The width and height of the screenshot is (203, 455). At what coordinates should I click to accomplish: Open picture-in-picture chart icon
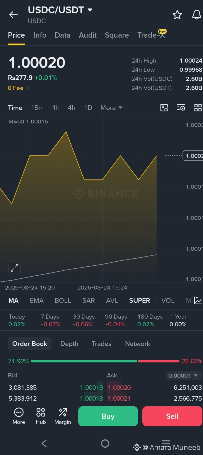point(164,108)
